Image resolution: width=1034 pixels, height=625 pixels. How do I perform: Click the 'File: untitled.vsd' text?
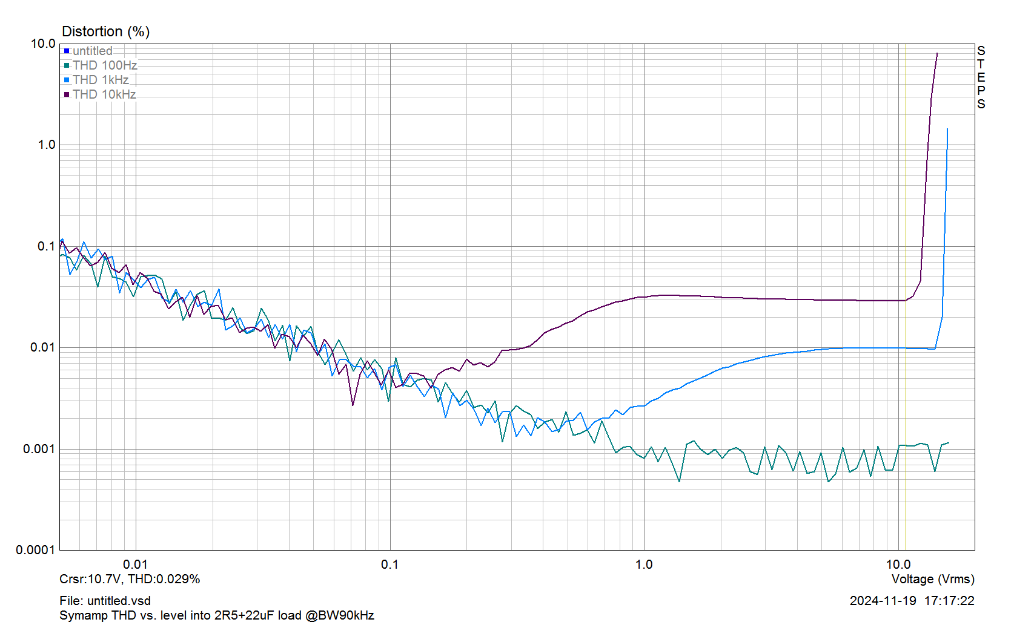105,601
